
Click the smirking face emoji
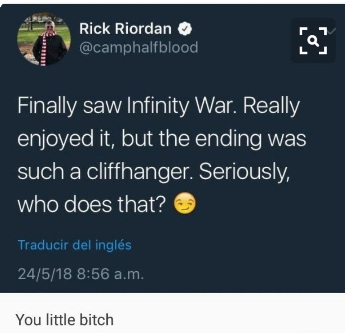(185, 204)
